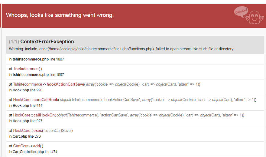Open the hookActionCartSave method link
The width and height of the screenshot is (266, 157).
pyautogui.click(x=65, y=84)
